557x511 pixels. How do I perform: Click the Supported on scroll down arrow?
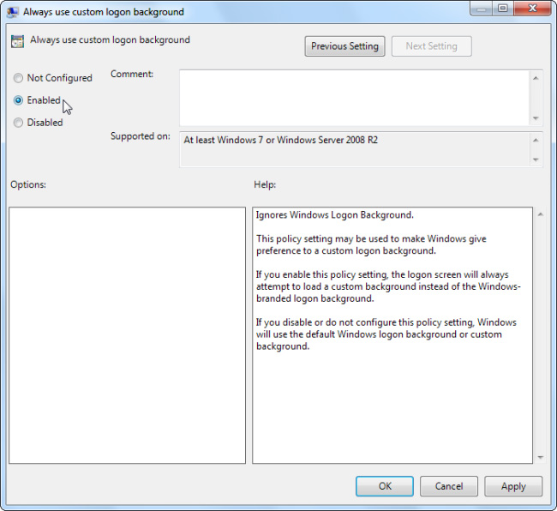[x=536, y=160]
